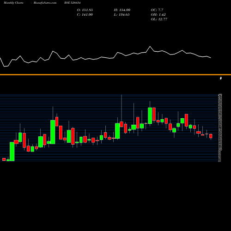
Task: Click the highest peak of the white line
Action: coord(150,46)
